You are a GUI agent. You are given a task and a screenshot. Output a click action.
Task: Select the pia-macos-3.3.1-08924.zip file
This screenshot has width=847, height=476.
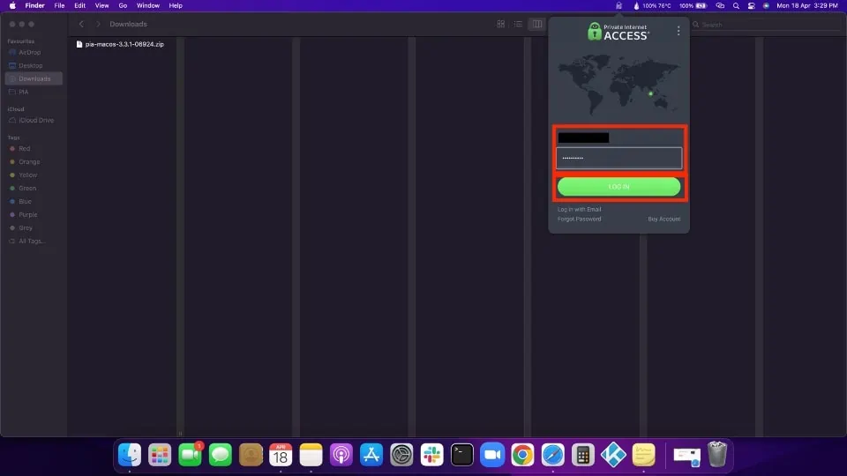pos(120,44)
